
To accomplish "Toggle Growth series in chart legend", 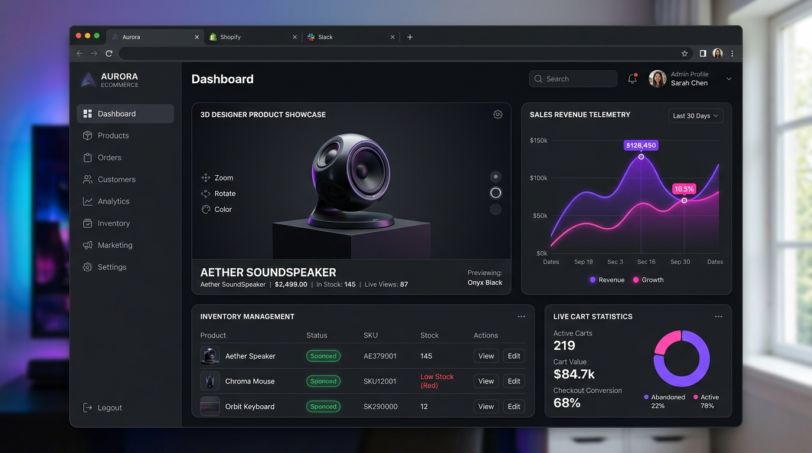I will (648, 280).
